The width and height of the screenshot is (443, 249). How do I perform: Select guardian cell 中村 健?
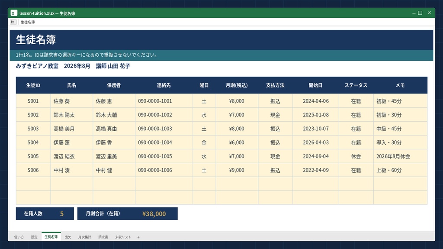[x=114, y=170]
